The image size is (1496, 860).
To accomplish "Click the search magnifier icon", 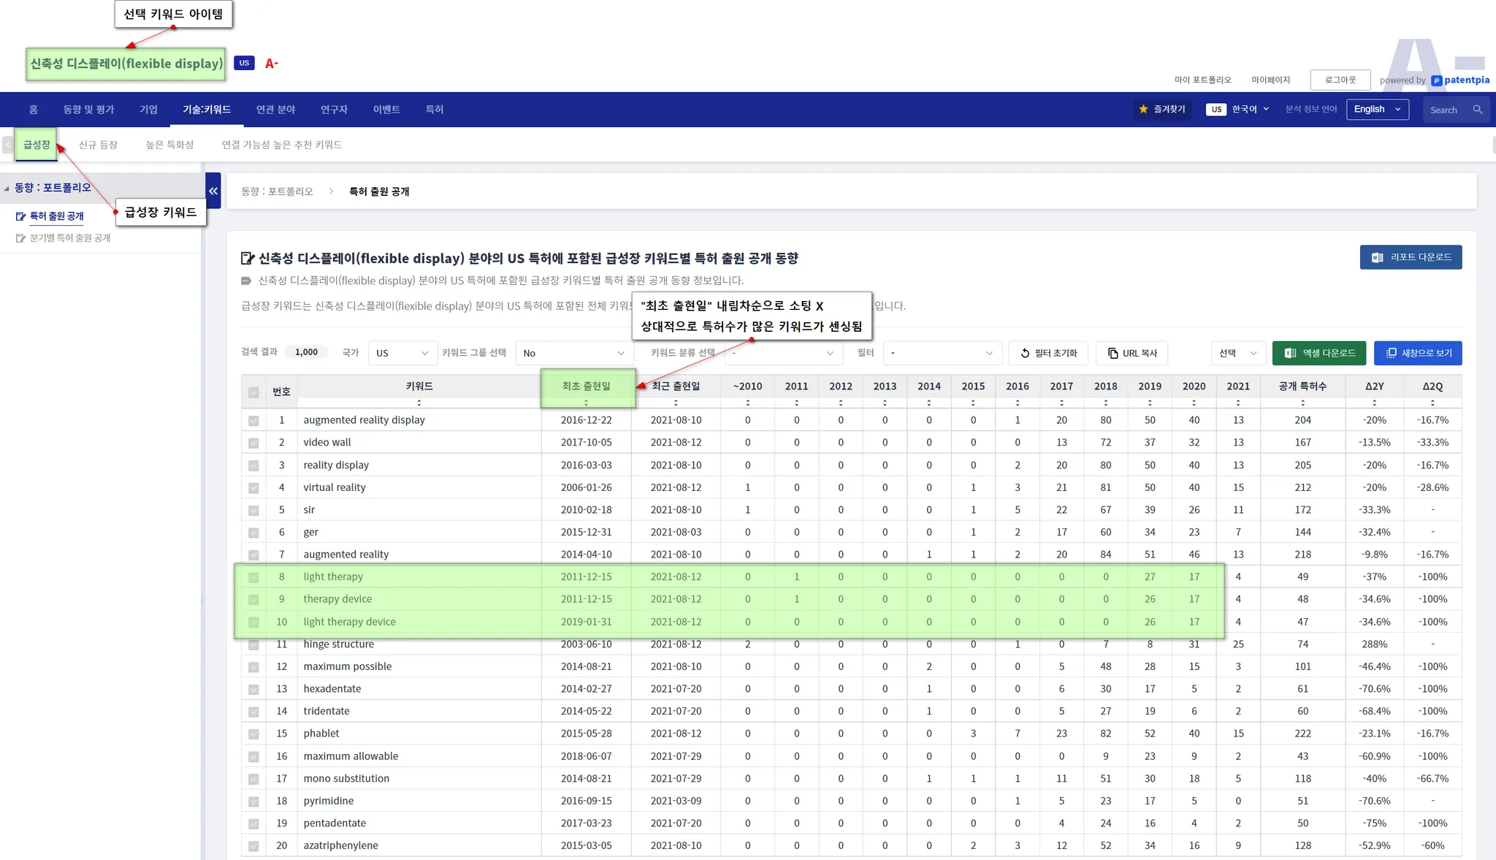I will point(1477,110).
